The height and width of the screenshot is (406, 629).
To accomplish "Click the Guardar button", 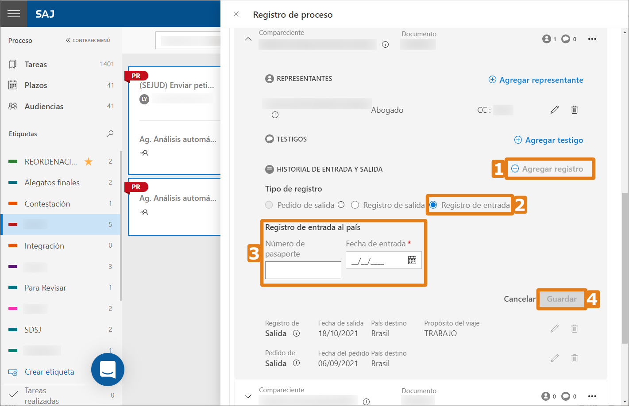I will tap(562, 299).
